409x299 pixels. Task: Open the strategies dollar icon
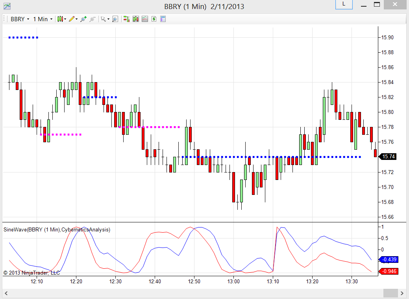coord(154,19)
